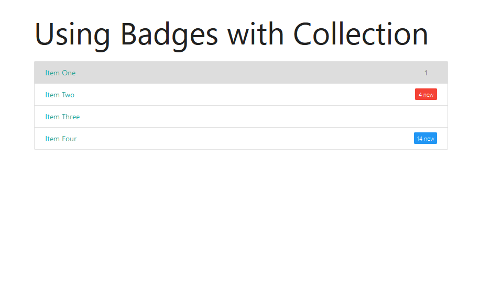Click the word "Two" in the second item
Image resolution: width=480 pixels, height=294 pixels.
click(x=68, y=95)
